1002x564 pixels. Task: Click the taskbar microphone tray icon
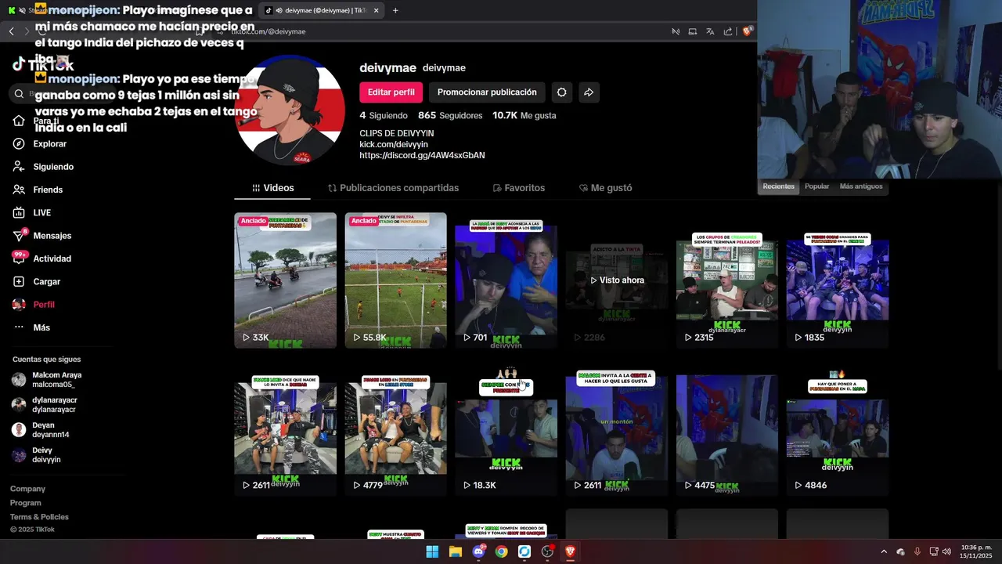coord(917,551)
